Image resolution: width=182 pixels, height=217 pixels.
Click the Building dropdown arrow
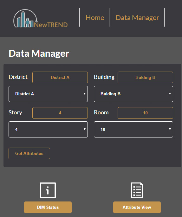coord(170,94)
